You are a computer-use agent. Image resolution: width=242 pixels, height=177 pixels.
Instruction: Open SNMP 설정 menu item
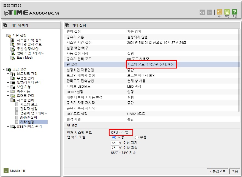(29, 118)
